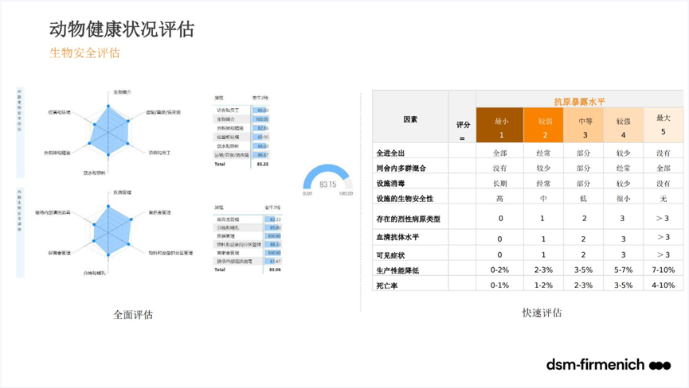The width and height of the screenshot is (689, 388).
Task: Click the 较强 4 header cell
Action: click(x=624, y=126)
